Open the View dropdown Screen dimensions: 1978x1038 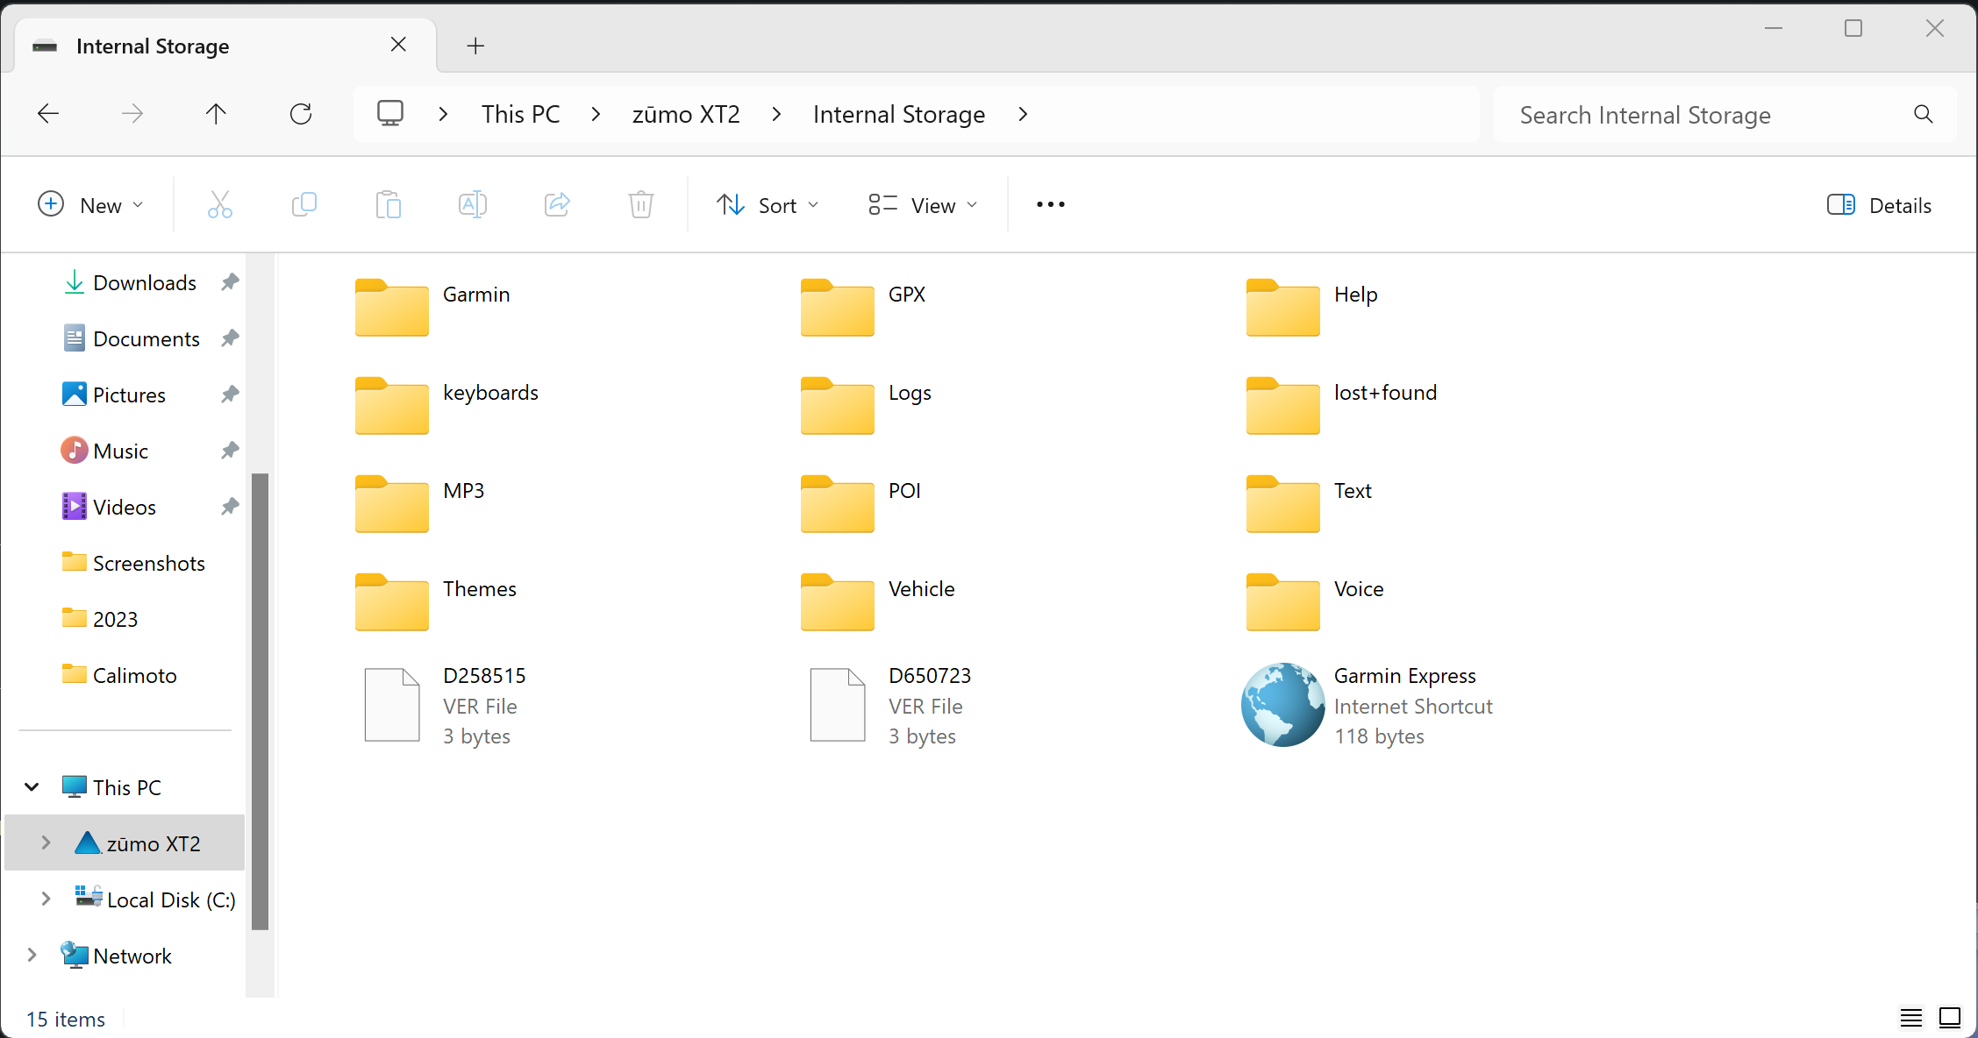click(923, 205)
